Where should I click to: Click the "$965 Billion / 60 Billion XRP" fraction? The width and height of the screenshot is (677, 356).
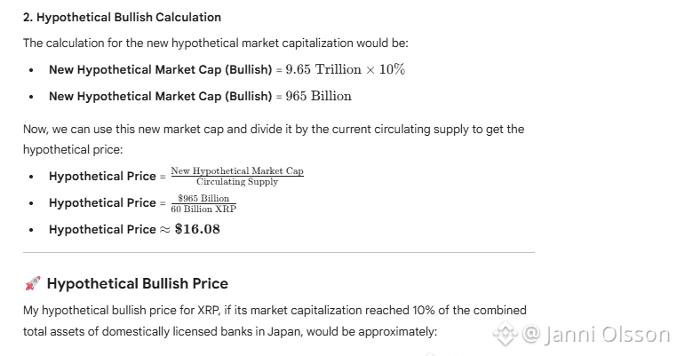click(203, 203)
